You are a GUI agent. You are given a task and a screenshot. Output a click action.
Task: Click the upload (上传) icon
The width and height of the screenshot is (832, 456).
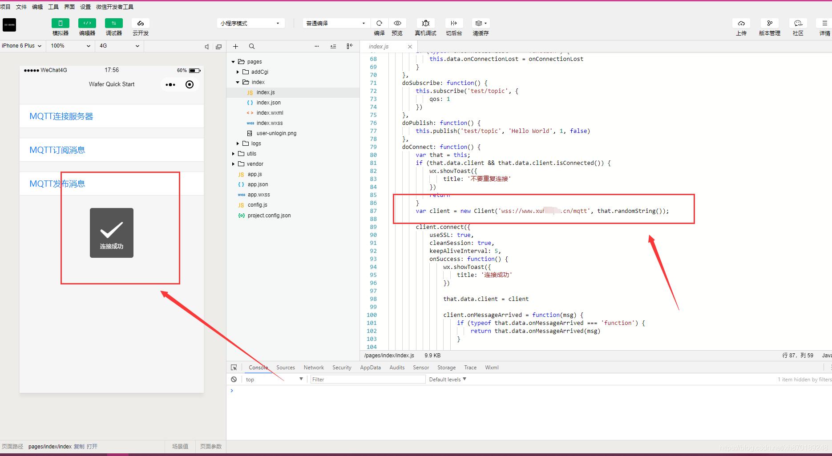click(741, 23)
